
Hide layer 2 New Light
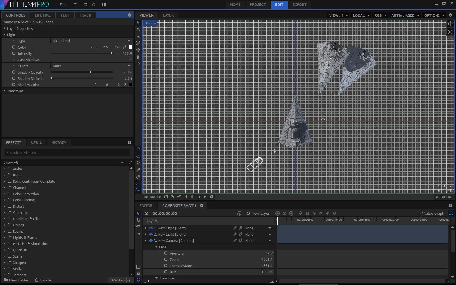[x=151, y=234]
